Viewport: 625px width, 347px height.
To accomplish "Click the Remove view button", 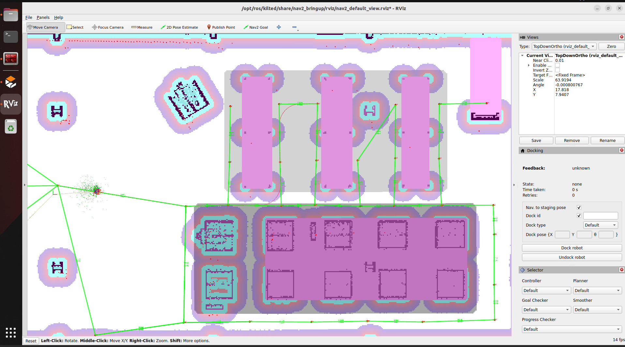I will click(x=572, y=141).
